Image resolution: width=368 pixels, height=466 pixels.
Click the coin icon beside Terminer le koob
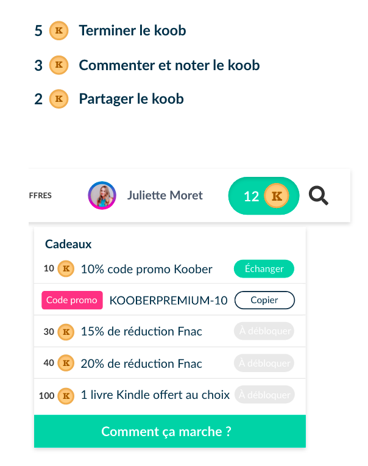click(x=58, y=30)
